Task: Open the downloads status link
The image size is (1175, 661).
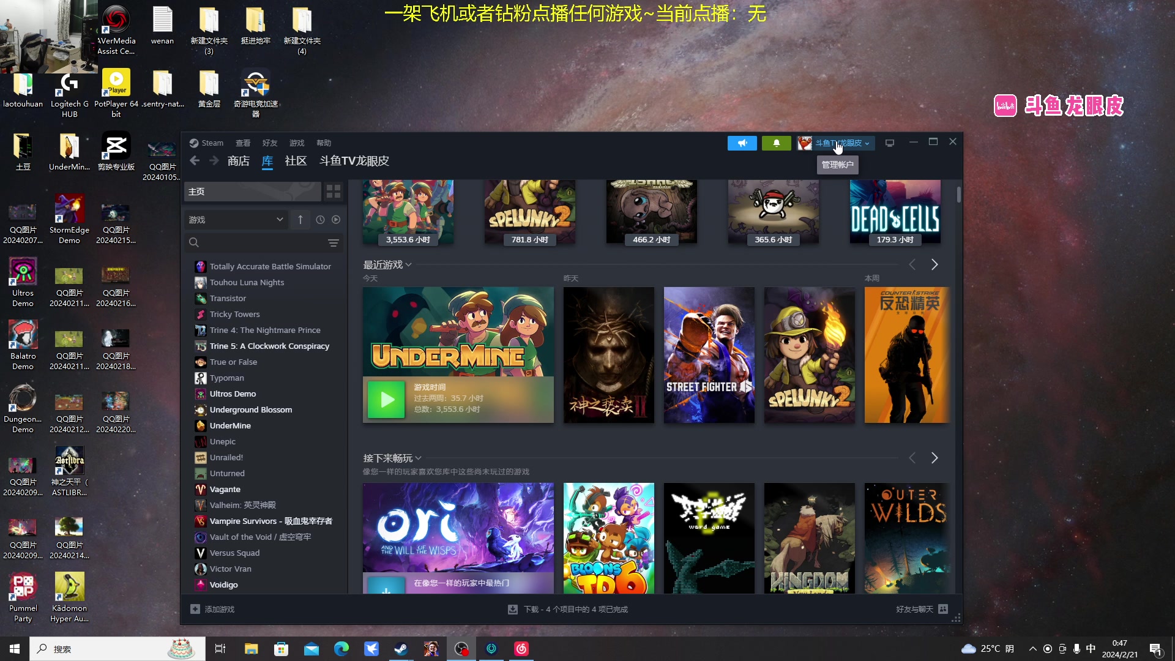Action: pyautogui.click(x=575, y=610)
